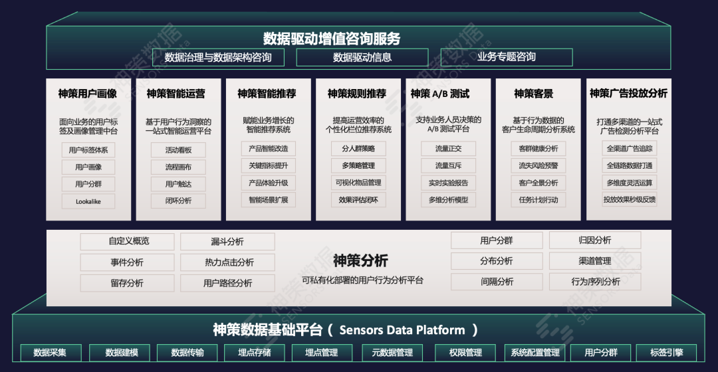Click the 流量互斥 item
Viewport: 718px width, 372px height.
[448, 165]
